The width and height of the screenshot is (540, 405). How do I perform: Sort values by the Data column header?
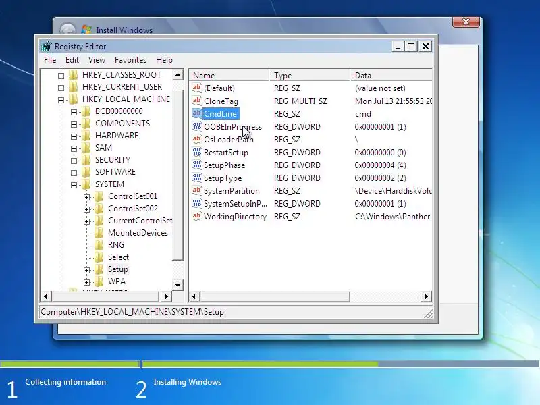391,75
